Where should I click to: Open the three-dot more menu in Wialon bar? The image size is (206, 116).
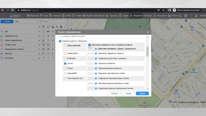click(x=191, y=16)
